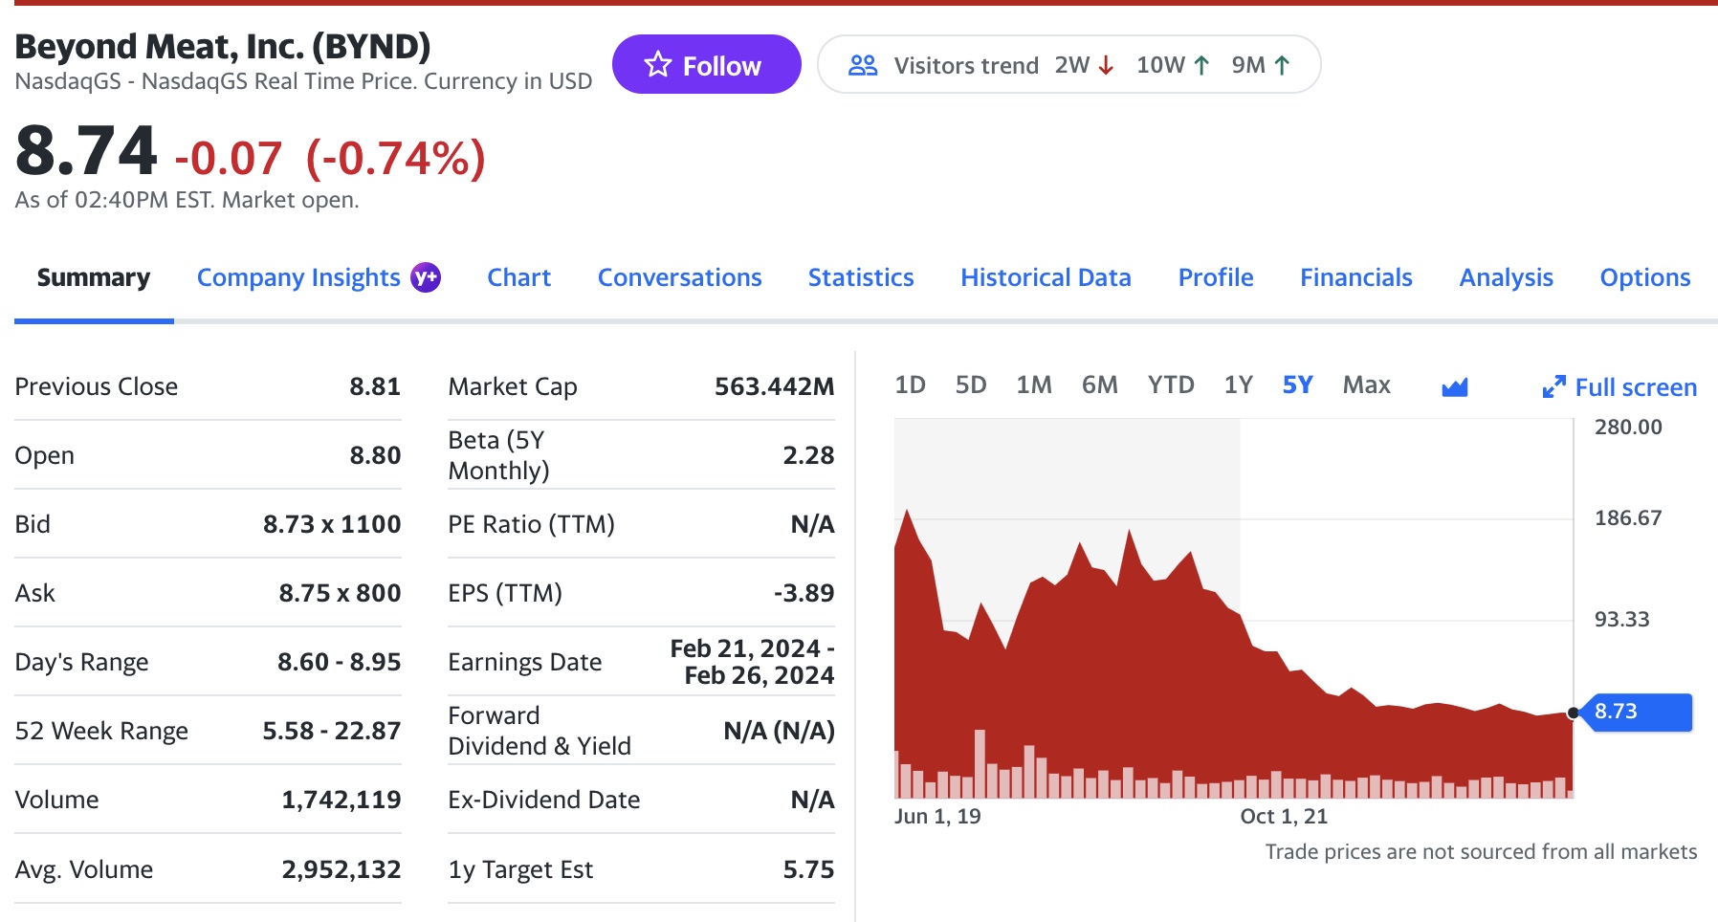Image resolution: width=1718 pixels, height=922 pixels.
Task: Open the Statistics tab
Action: click(861, 277)
